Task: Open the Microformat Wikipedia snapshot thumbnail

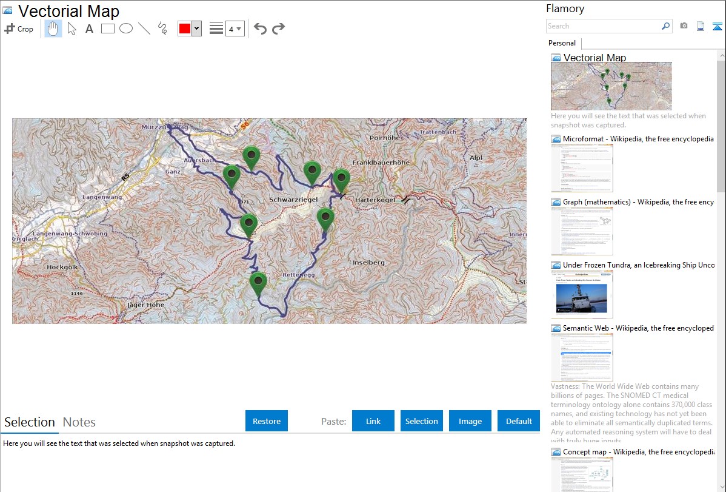Action: click(582, 167)
